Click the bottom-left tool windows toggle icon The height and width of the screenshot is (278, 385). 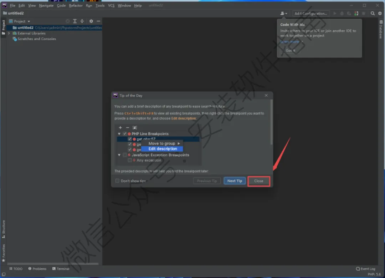coord(4,274)
